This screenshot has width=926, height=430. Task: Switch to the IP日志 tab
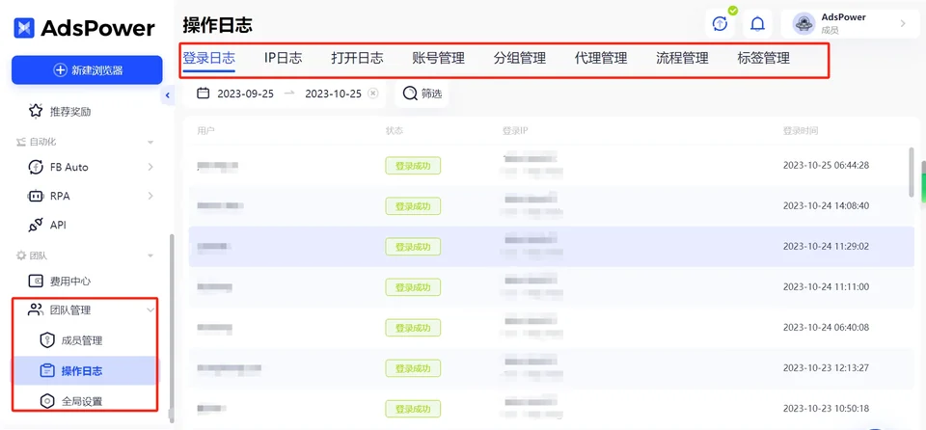point(283,58)
